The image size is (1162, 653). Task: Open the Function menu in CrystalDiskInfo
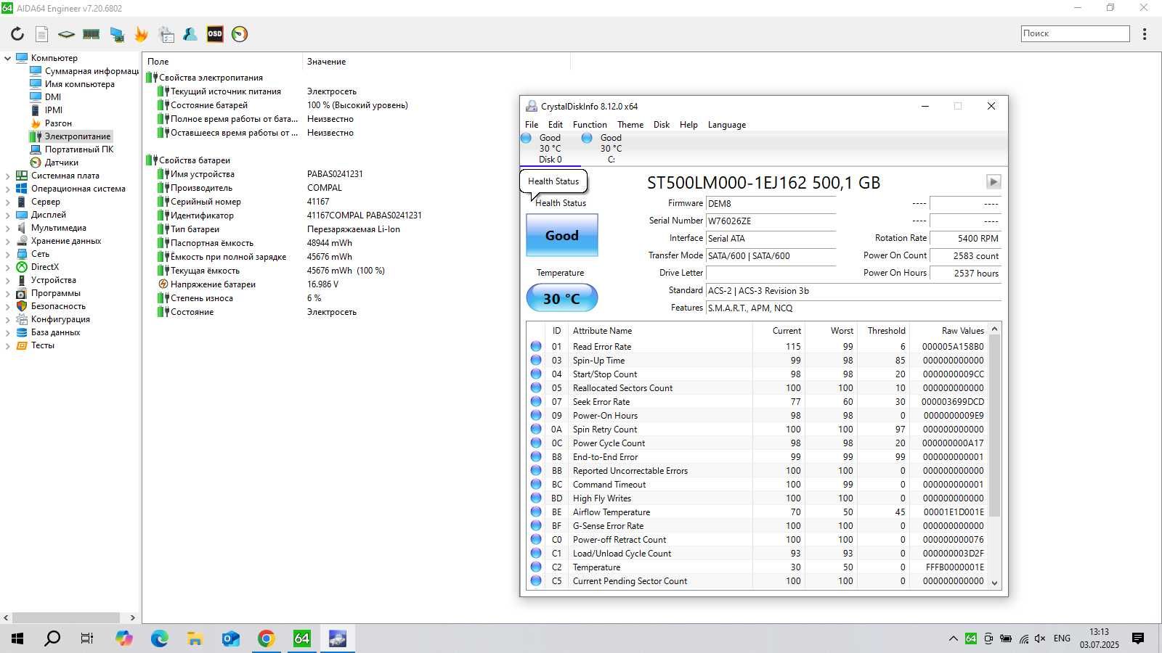pyautogui.click(x=590, y=125)
